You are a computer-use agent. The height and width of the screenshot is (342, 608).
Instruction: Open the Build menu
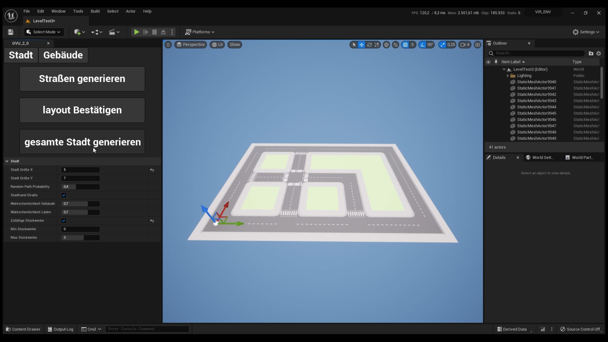click(x=95, y=11)
